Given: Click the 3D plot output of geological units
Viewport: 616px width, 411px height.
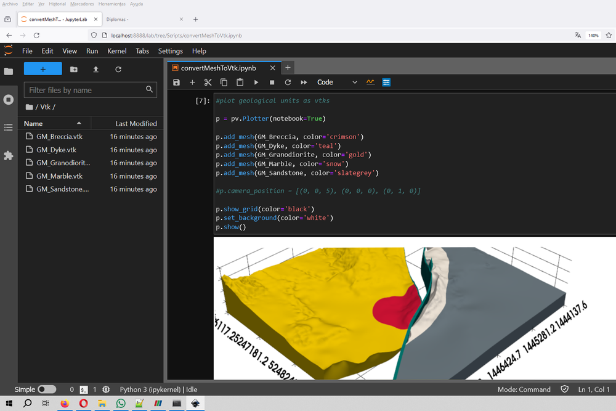Looking at the screenshot, I should (415, 309).
